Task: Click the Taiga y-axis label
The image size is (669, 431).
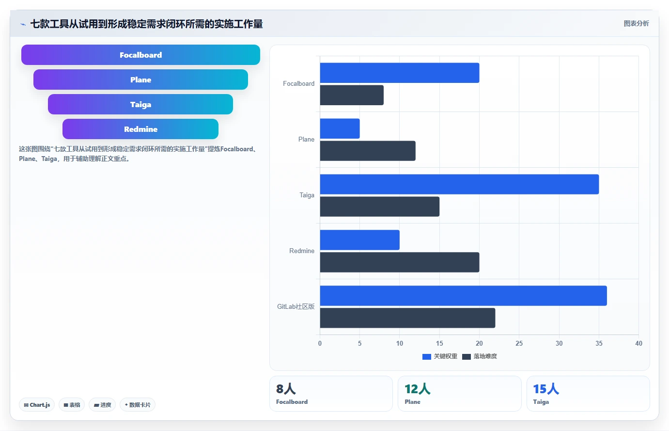Action: coord(307,195)
